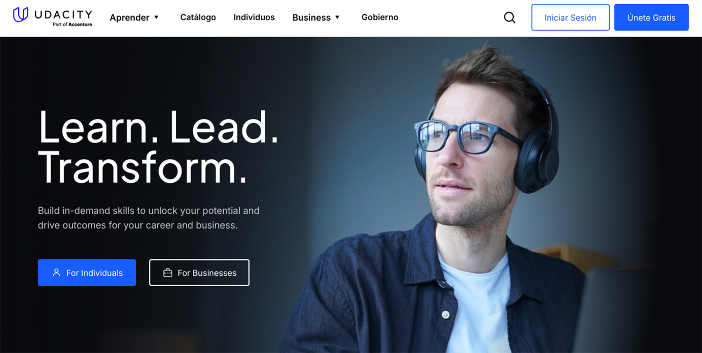Select the Individuos nav item
Viewport: 702px width, 353px height.
point(254,17)
